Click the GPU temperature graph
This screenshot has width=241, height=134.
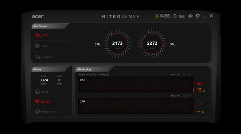(x=136, y=106)
